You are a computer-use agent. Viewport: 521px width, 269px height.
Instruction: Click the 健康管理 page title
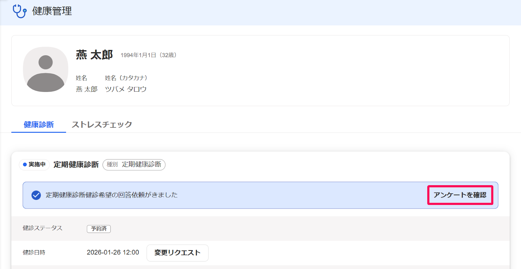[52, 11]
